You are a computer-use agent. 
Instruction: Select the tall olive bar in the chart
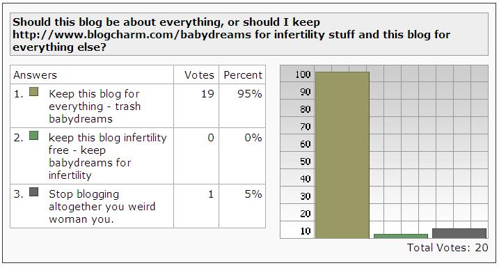pyautogui.click(x=342, y=155)
